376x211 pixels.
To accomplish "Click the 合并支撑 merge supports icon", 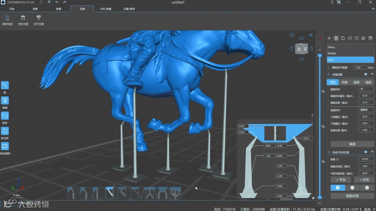I will [39, 18].
